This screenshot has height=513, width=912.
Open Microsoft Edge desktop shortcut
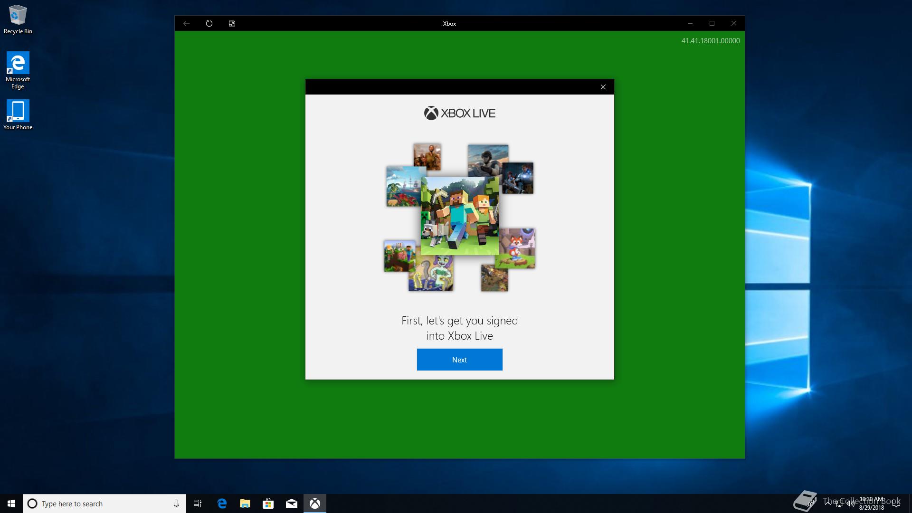pos(18,70)
